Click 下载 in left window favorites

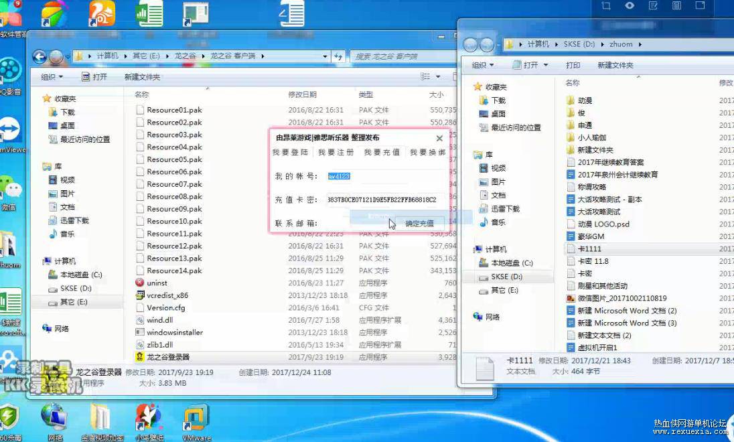click(x=68, y=113)
